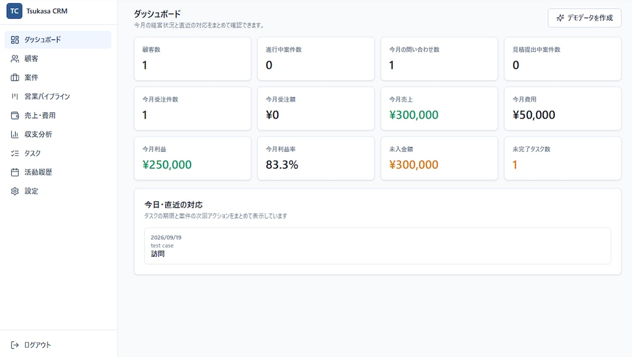This screenshot has height=357, width=632.
Task: Click the タスク checklist icon
Action: (x=15, y=153)
